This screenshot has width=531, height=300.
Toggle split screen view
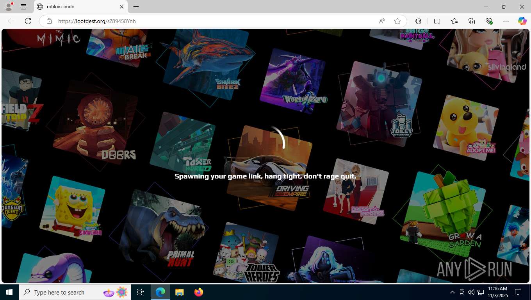click(x=437, y=21)
